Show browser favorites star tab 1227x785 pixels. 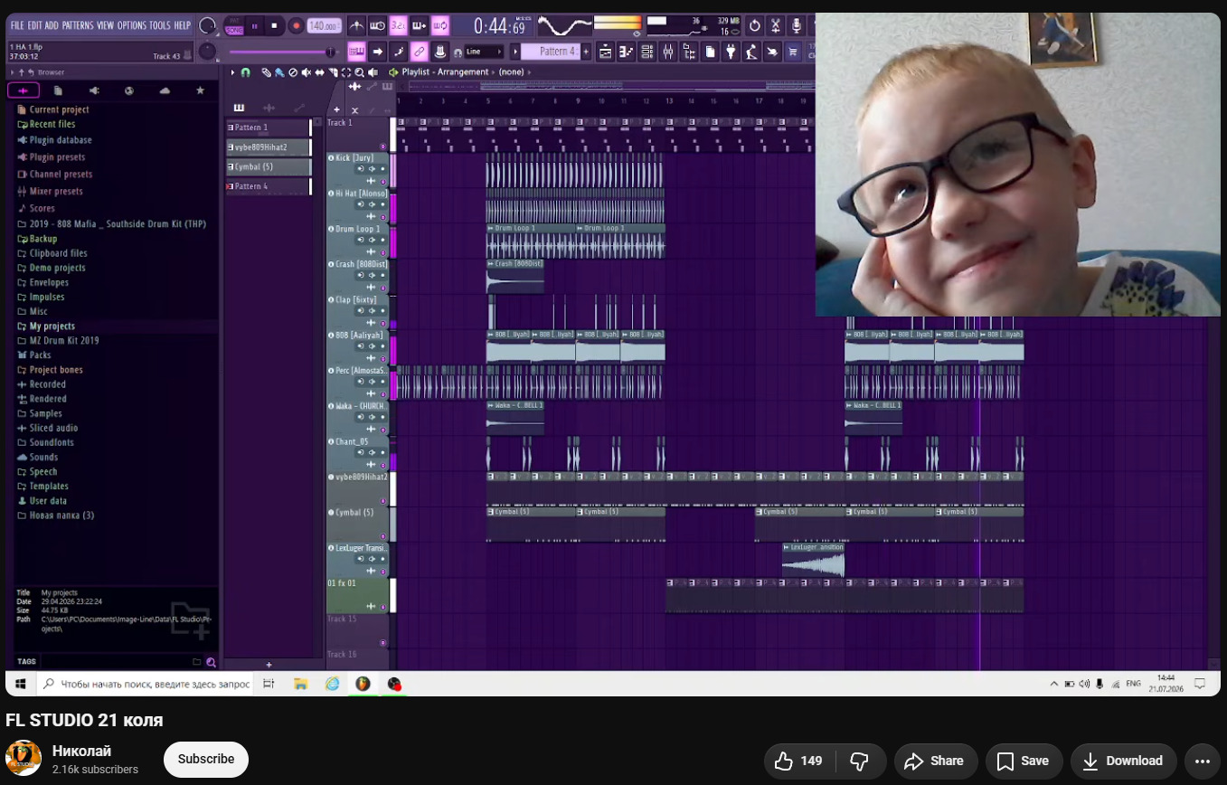tap(201, 90)
